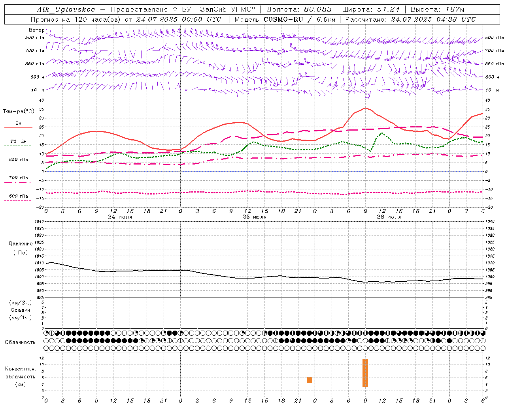Viewport: 506px width, 404px height.
Task: Click the 25 июля date label
Action: point(254,217)
